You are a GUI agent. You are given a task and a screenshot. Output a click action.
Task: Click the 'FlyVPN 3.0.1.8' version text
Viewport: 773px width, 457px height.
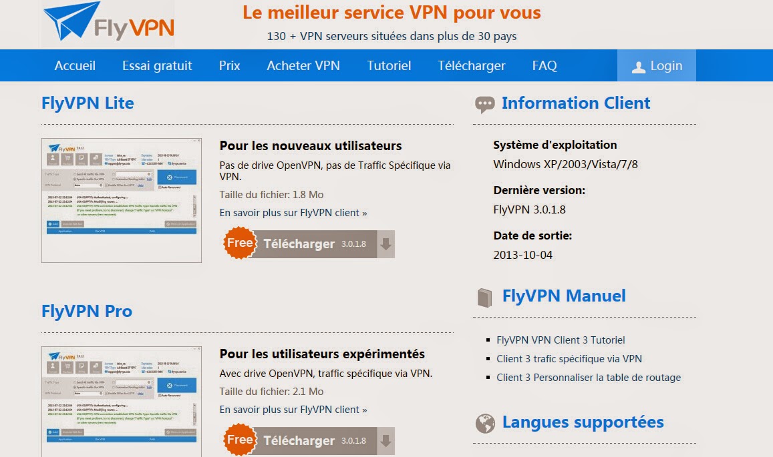(x=529, y=209)
